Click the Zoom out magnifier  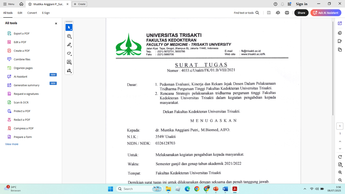(340, 180)
